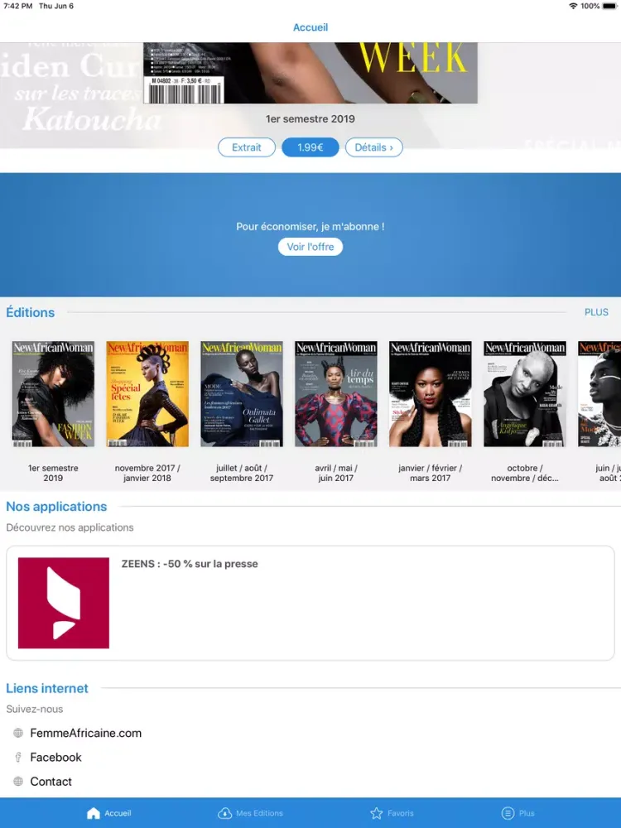The height and width of the screenshot is (828, 621).
Task: Tap the Liens internet section heading
Action: pyautogui.click(x=47, y=688)
